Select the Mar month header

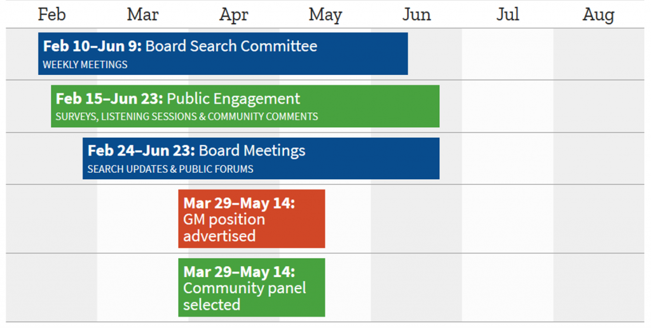coord(143,15)
